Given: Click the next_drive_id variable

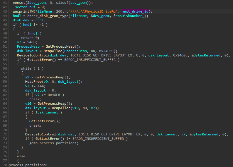Looking at the screenshot, I should click(136, 11).
